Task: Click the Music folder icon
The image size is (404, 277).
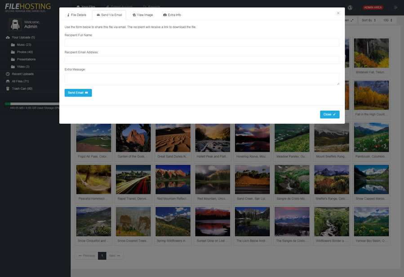Action: pos(13,45)
